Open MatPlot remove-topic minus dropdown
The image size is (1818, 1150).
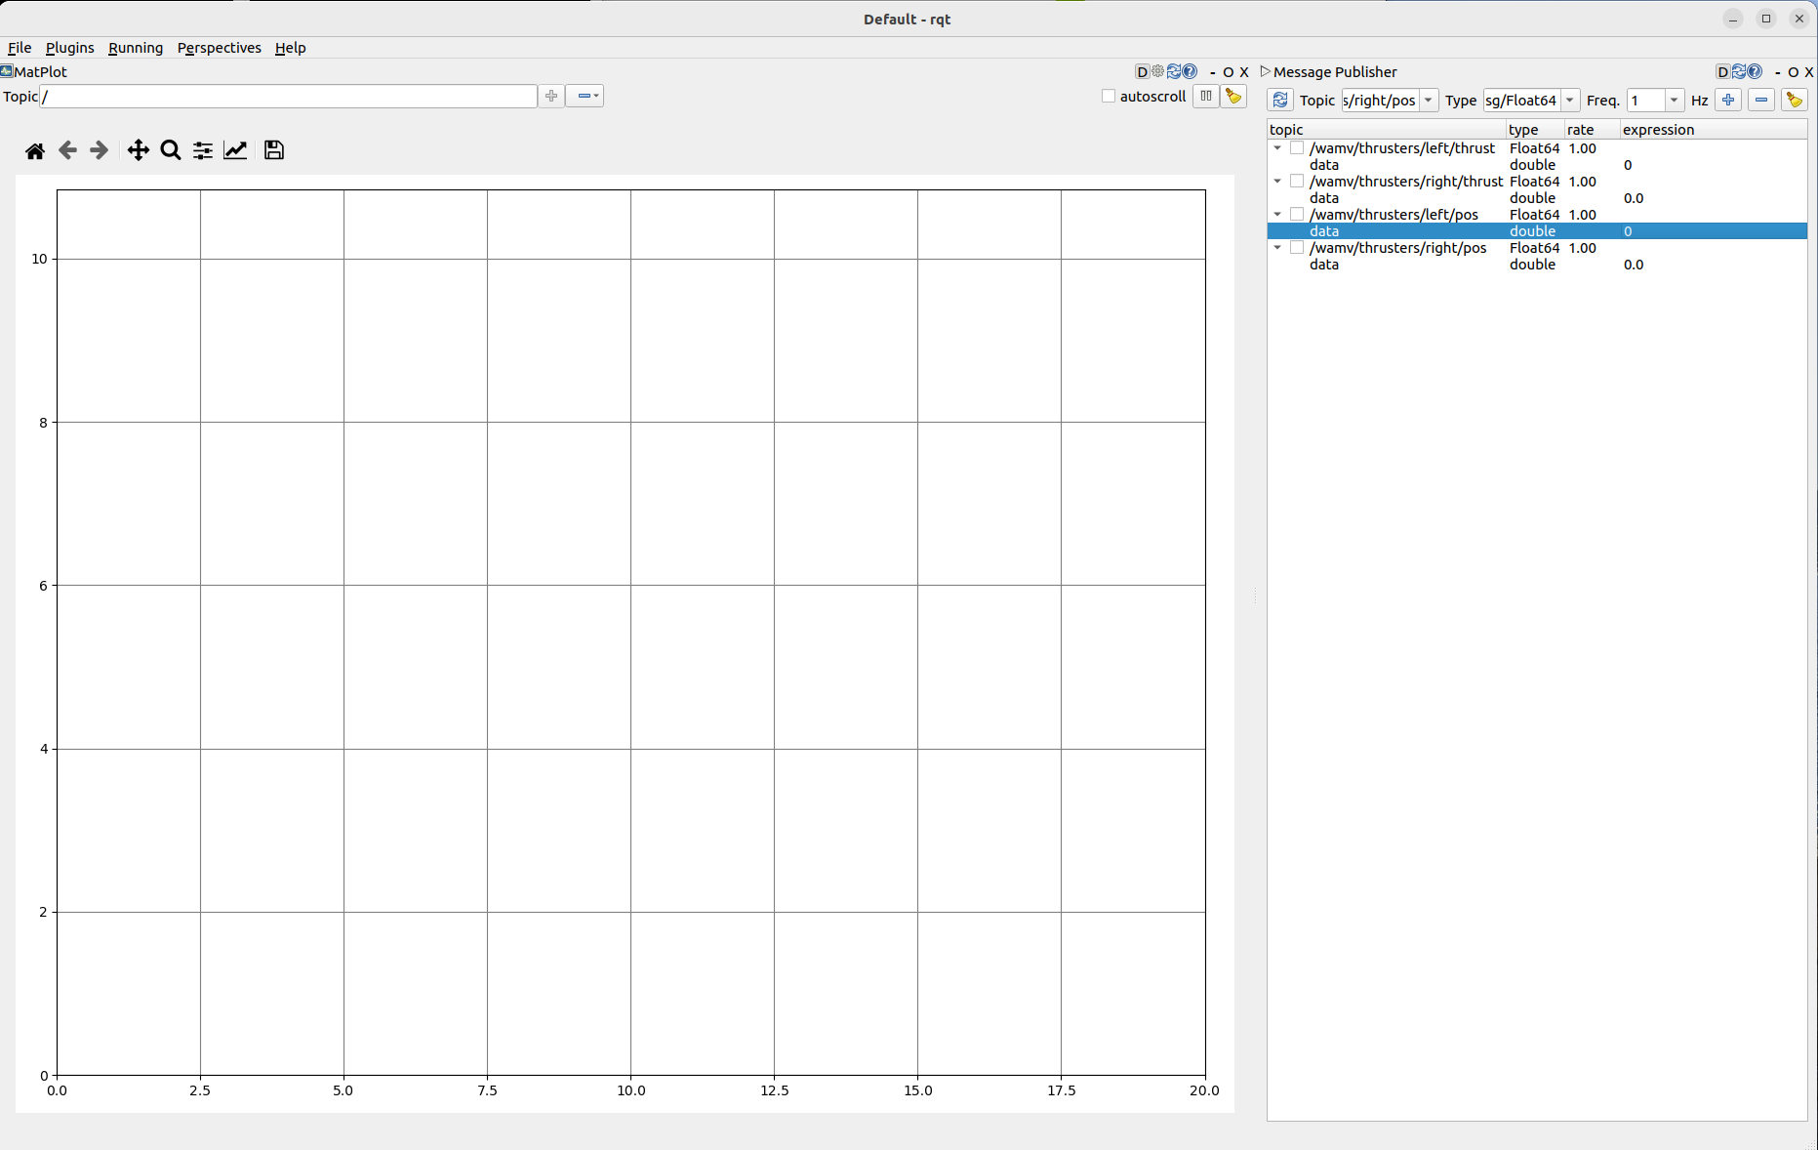586,96
